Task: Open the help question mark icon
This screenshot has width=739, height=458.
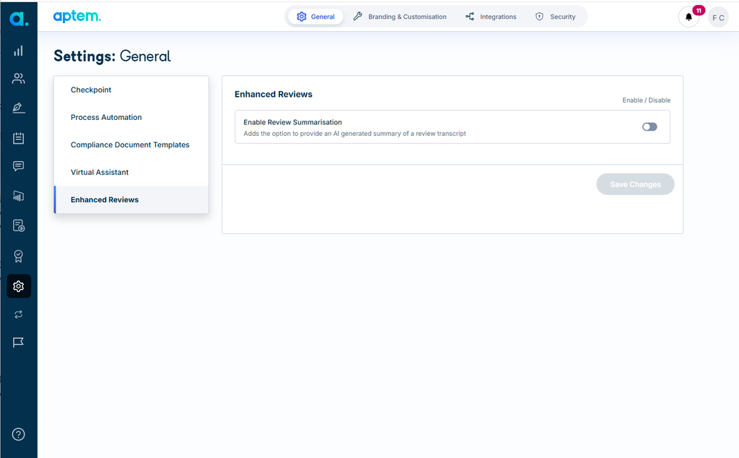Action: point(18,434)
